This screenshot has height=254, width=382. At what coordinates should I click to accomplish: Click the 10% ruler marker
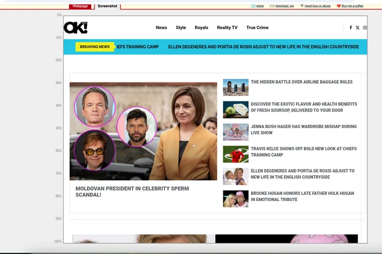click(x=58, y=37)
